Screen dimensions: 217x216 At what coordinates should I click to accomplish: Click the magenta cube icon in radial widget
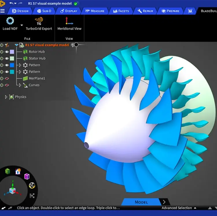tap(27, 176)
